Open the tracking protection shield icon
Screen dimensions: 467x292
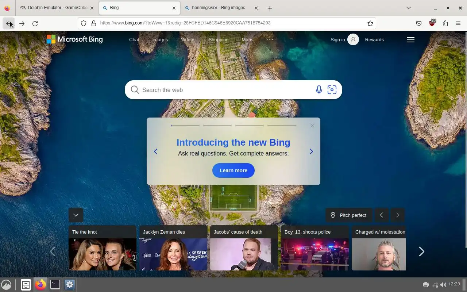[84, 23]
